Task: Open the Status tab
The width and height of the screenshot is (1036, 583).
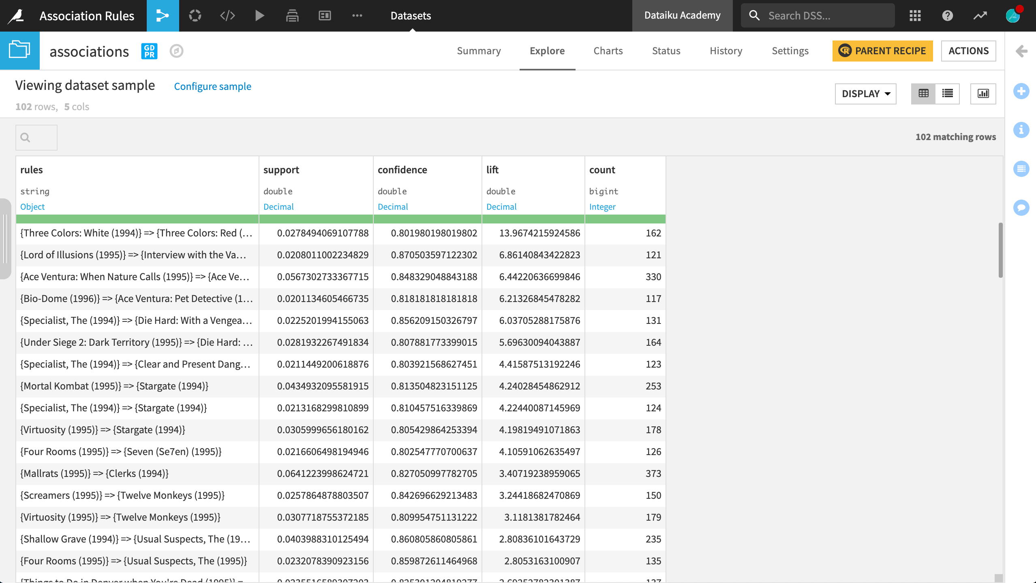Action: pyautogui.click(x=666, y=51)
